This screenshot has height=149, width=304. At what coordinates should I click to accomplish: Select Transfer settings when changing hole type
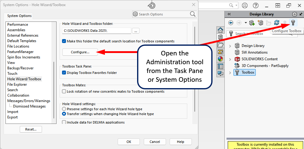[64, 114]
